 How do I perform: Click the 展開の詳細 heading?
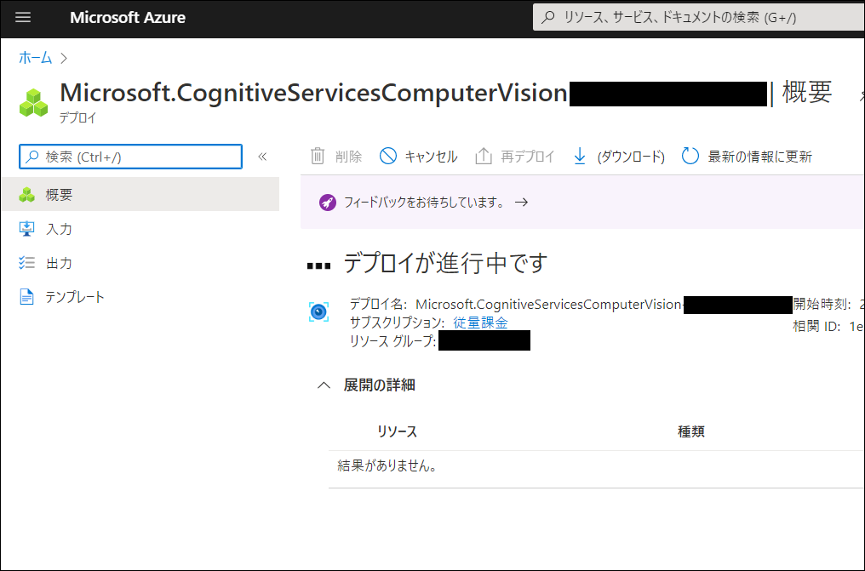click(x=380, y=385)
